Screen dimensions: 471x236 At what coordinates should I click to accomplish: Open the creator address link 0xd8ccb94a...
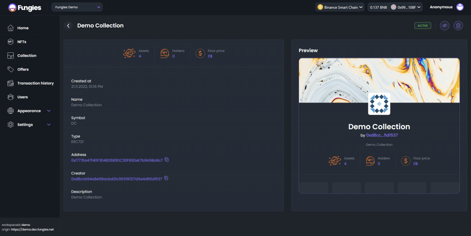(x=116, y=179)
